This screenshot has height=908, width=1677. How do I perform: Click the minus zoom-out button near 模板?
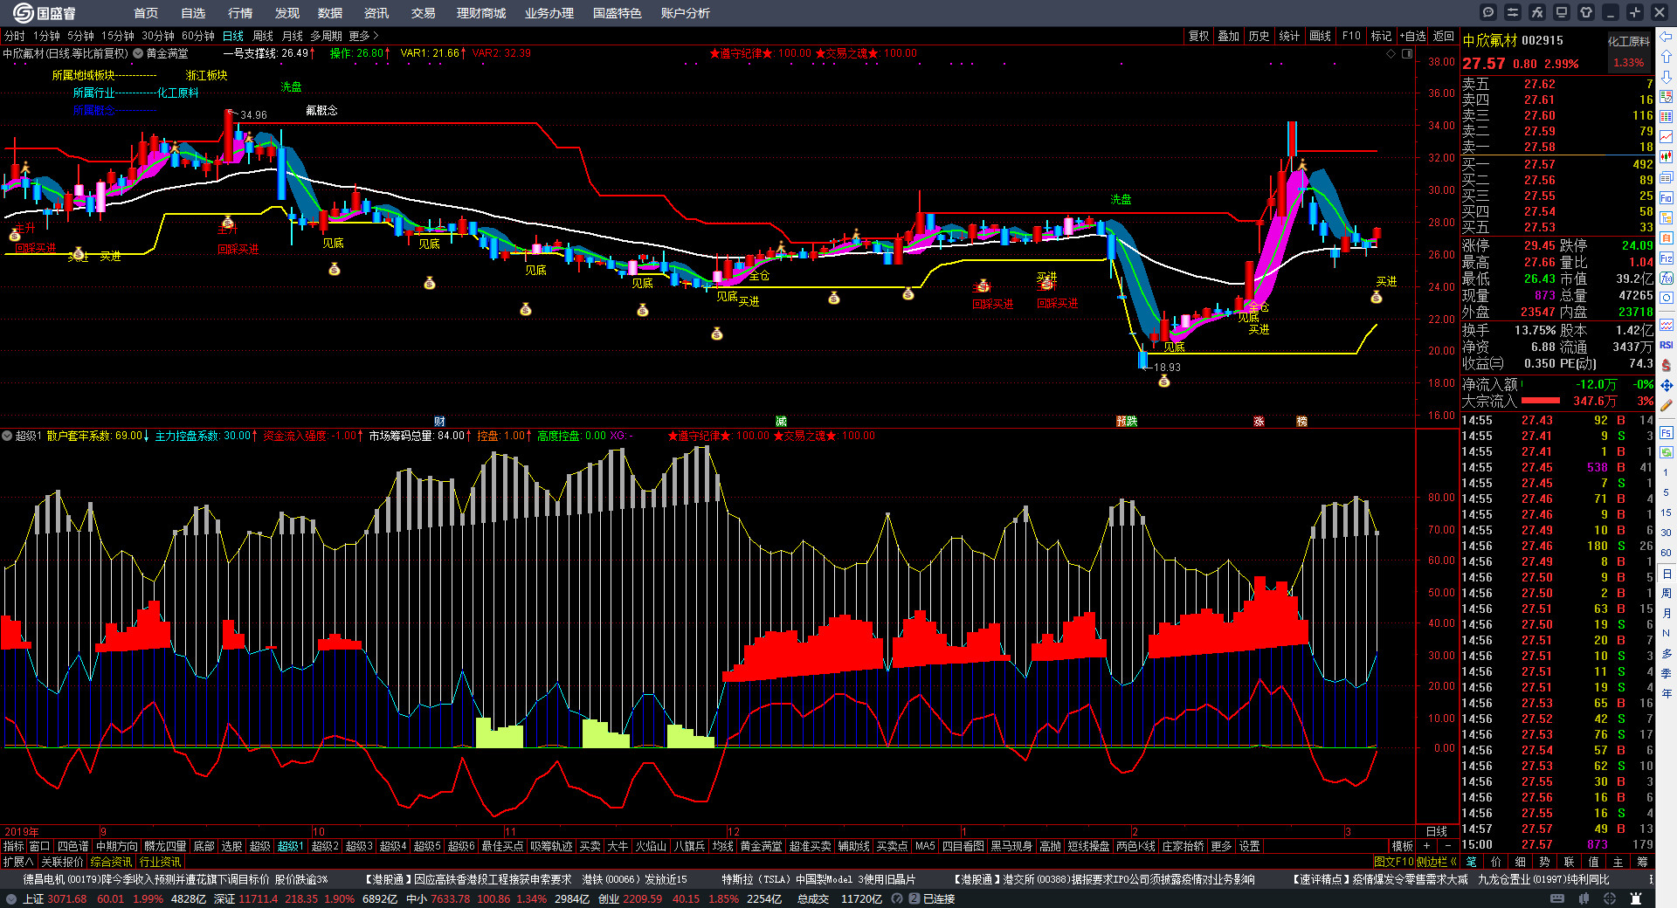pyautogui.click(x=1448, y=846)
